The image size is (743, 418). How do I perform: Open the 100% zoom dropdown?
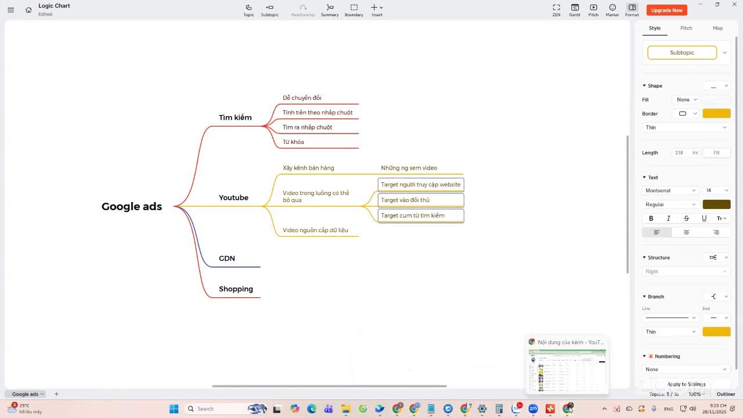(x=697, y=394)
